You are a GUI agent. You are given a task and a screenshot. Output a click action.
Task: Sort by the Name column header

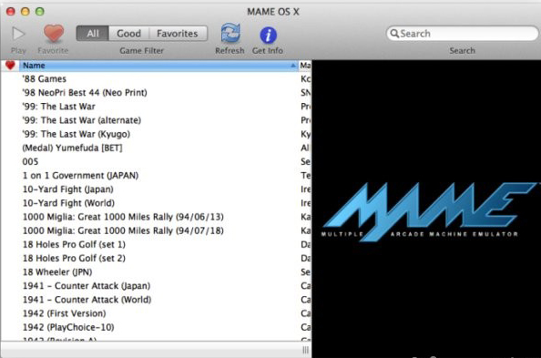pyautogui.click(x=158, y=66)
